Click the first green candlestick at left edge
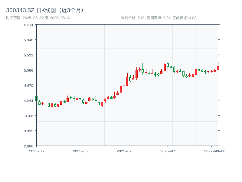The height and width of the screenshot is (182, 242). (x=36, y=99)
